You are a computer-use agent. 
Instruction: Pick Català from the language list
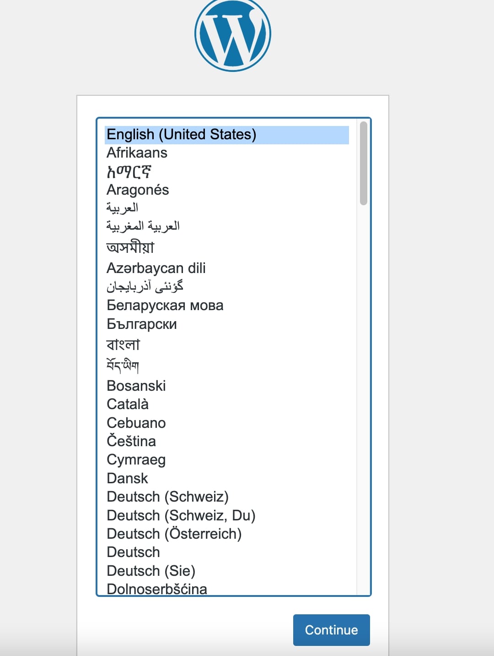(128, 405)
